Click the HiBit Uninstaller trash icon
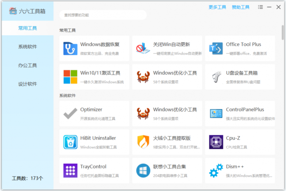Screen dimensions: 286x191 tap(70, 142)
